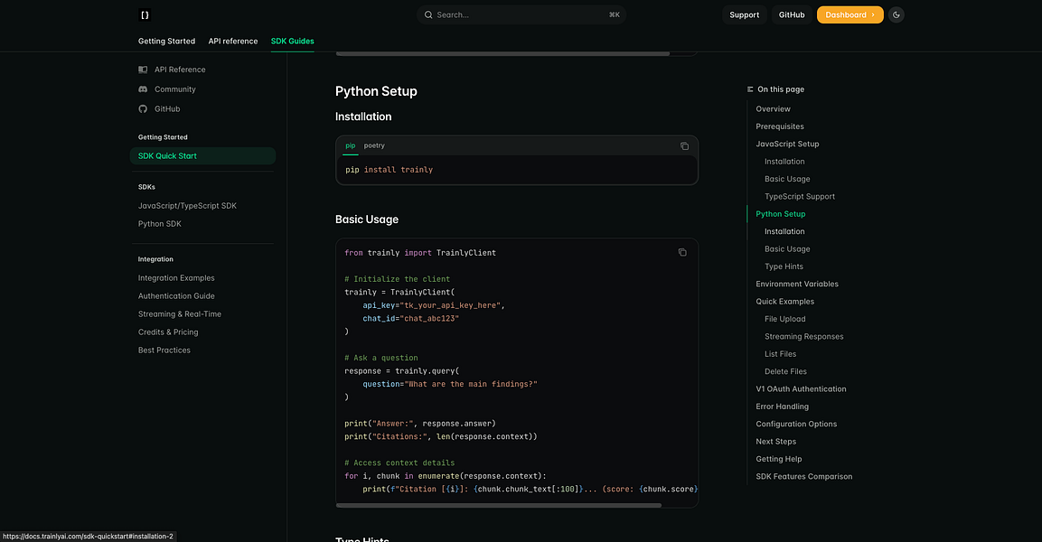Open GitHub link in sidebar

[x=143, y=109]
